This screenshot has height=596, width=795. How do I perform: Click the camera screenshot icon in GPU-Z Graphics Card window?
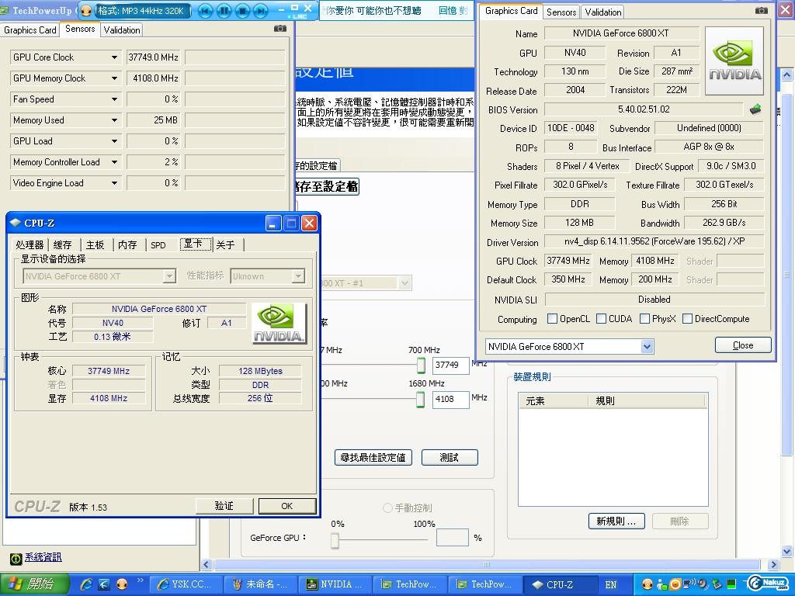[761, 11]
